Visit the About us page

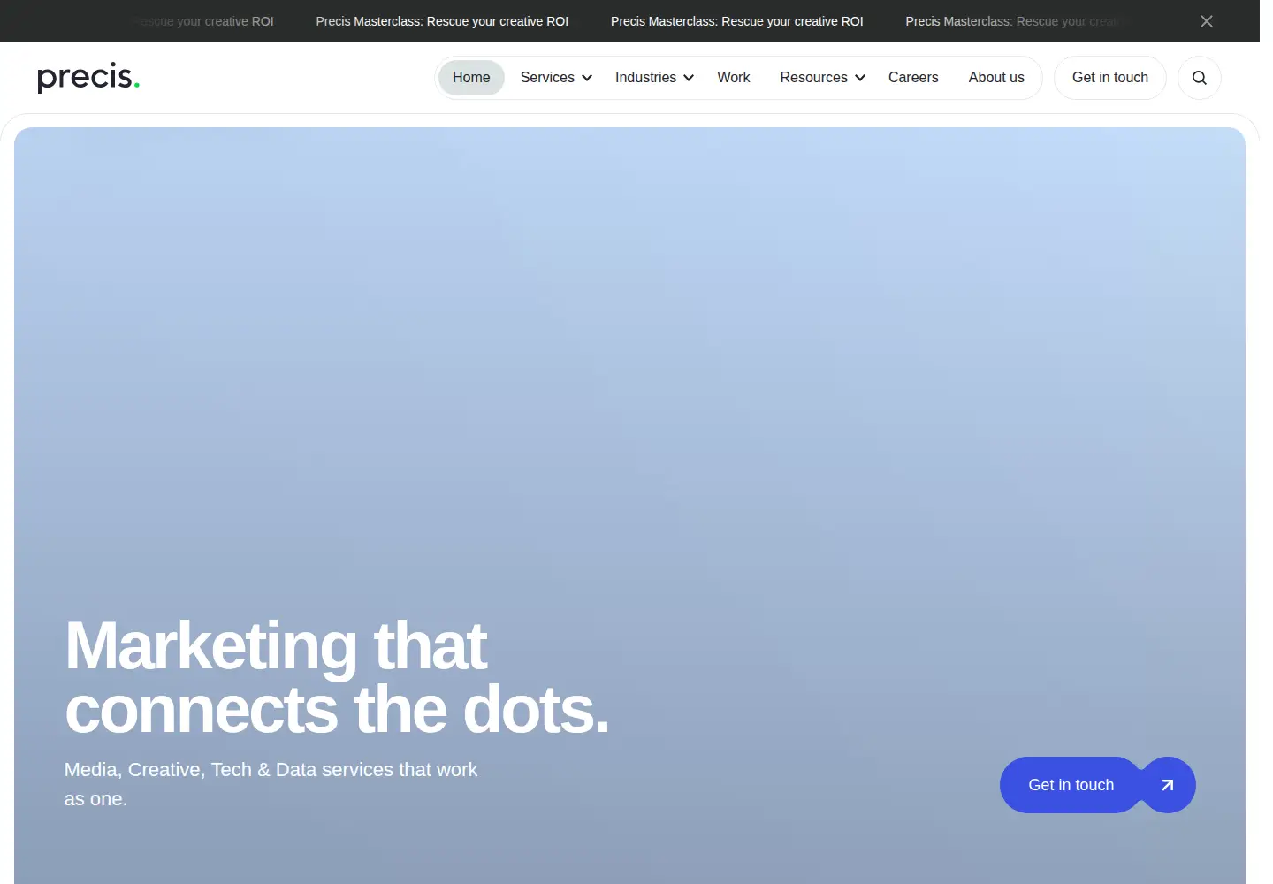pyautogui.click(x=996, y=78)
